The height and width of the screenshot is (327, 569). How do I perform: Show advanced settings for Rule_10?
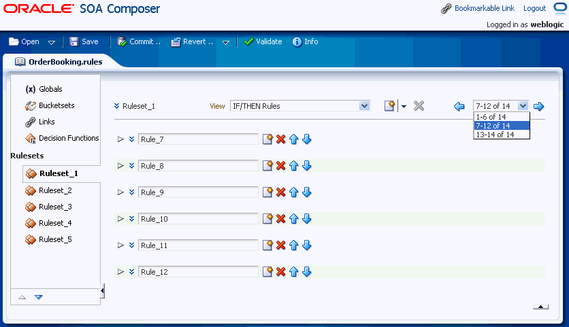[132, 219]
